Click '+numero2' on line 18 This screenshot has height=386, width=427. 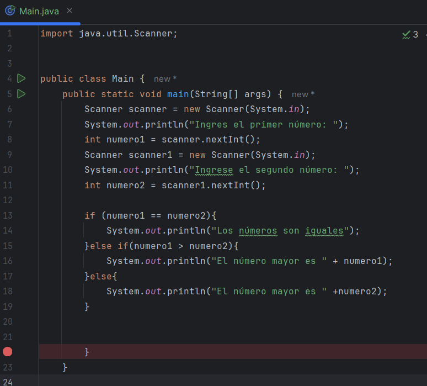point(355,292)
